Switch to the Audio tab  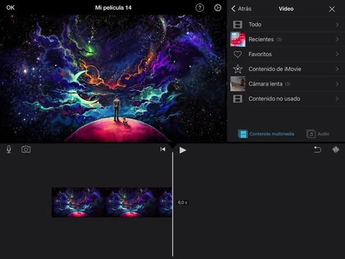(x=318, y=134)
